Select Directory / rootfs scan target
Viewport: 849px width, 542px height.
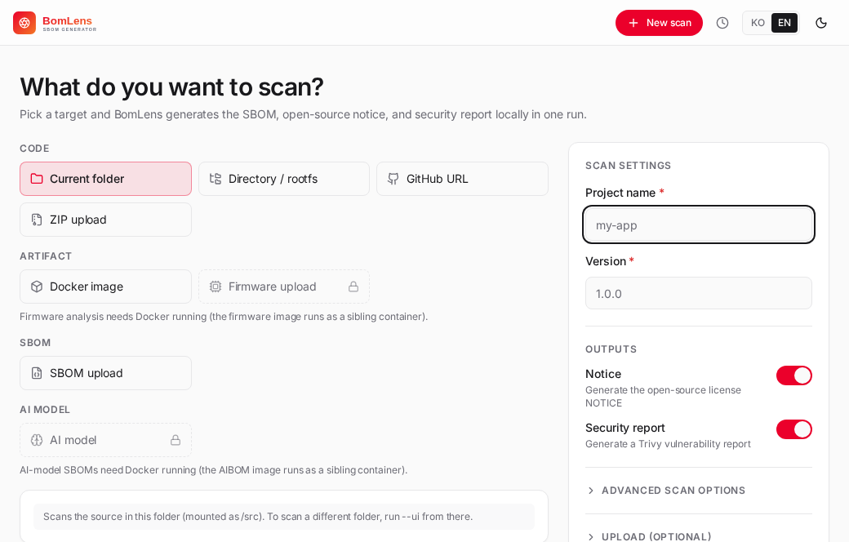click(x=284, y=179)
